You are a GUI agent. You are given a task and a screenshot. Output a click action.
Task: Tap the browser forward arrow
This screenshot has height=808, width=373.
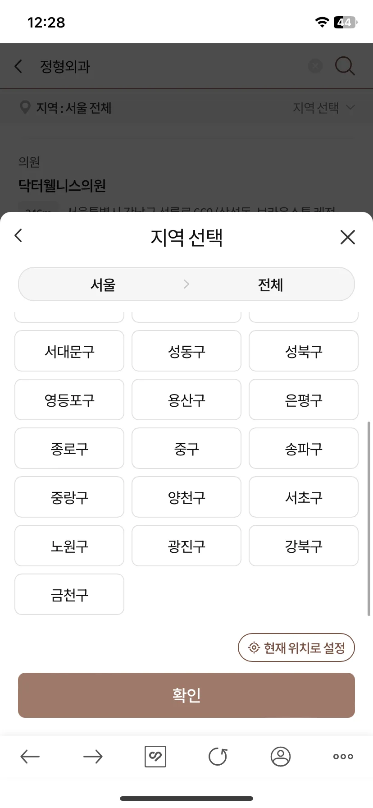click(x=93, y=757)
